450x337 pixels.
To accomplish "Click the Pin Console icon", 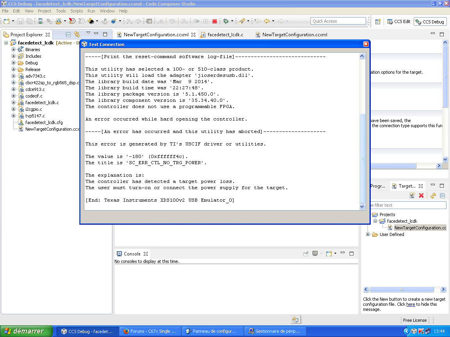I will [305, 254].
